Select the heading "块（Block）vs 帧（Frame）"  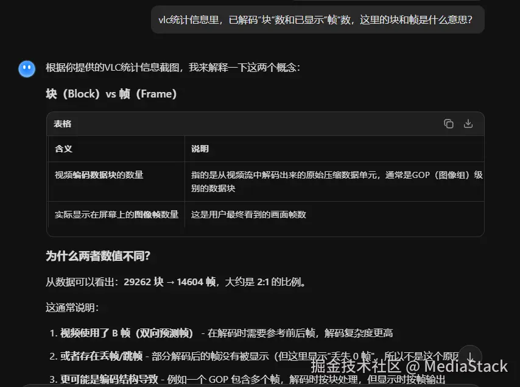tap(108, 93)
